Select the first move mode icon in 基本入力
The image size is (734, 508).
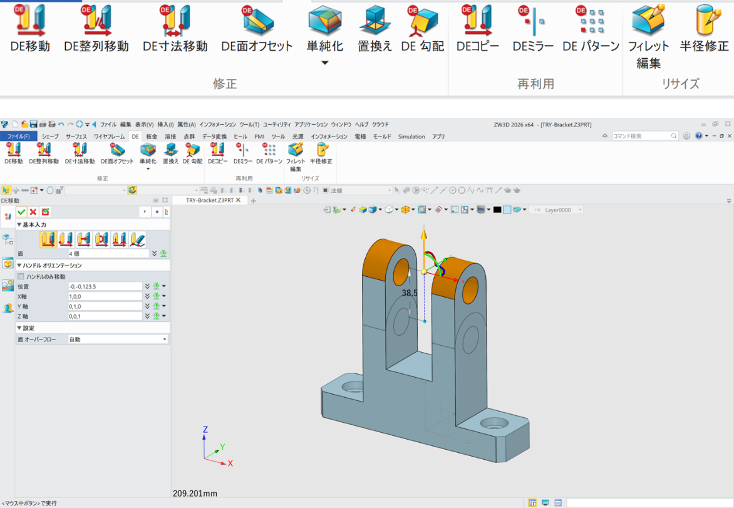tap(48, 240)
